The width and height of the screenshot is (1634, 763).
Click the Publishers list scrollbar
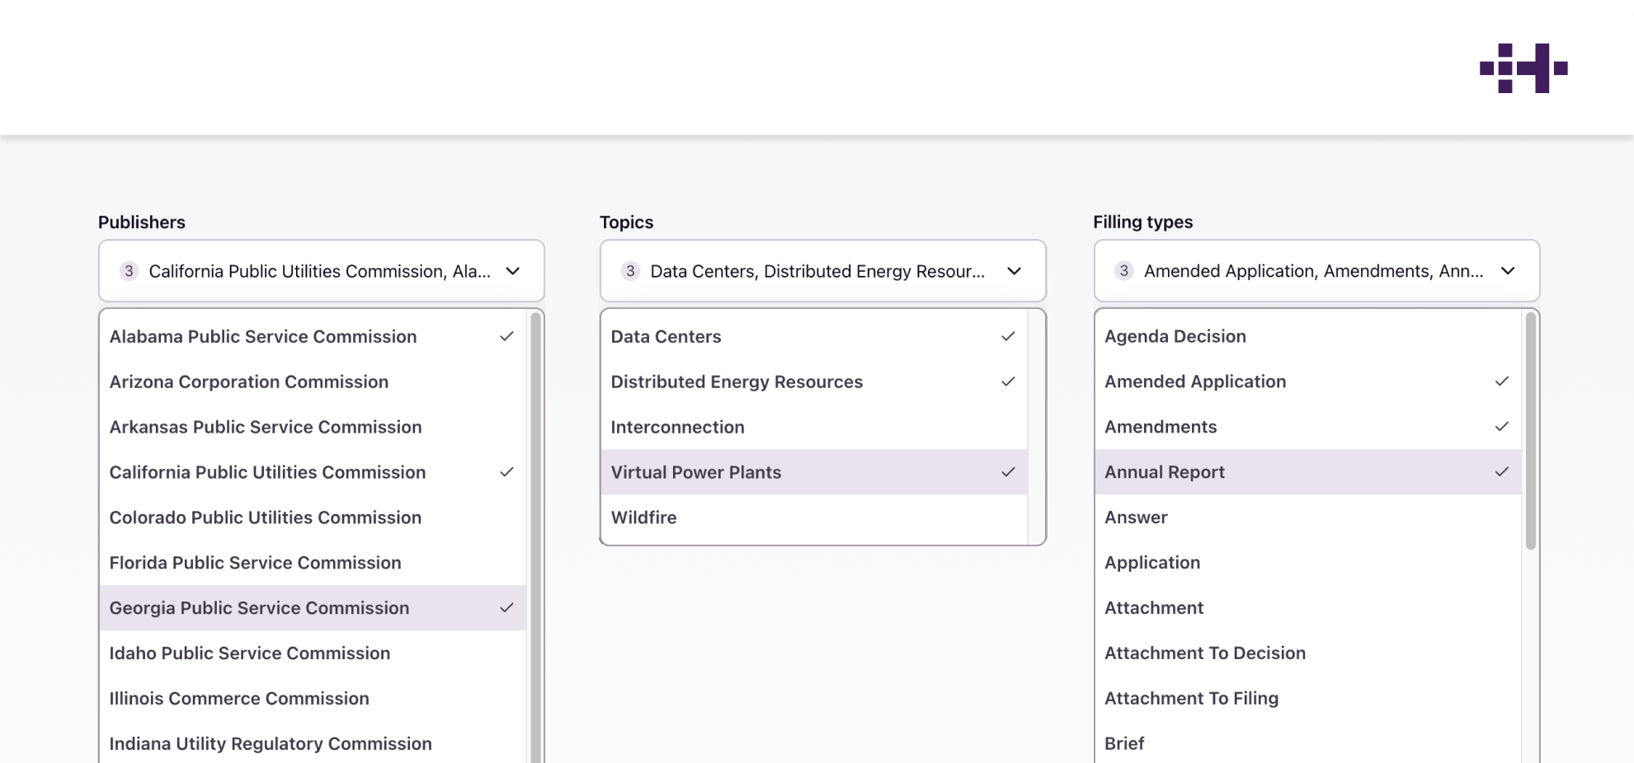coord(535,537)
